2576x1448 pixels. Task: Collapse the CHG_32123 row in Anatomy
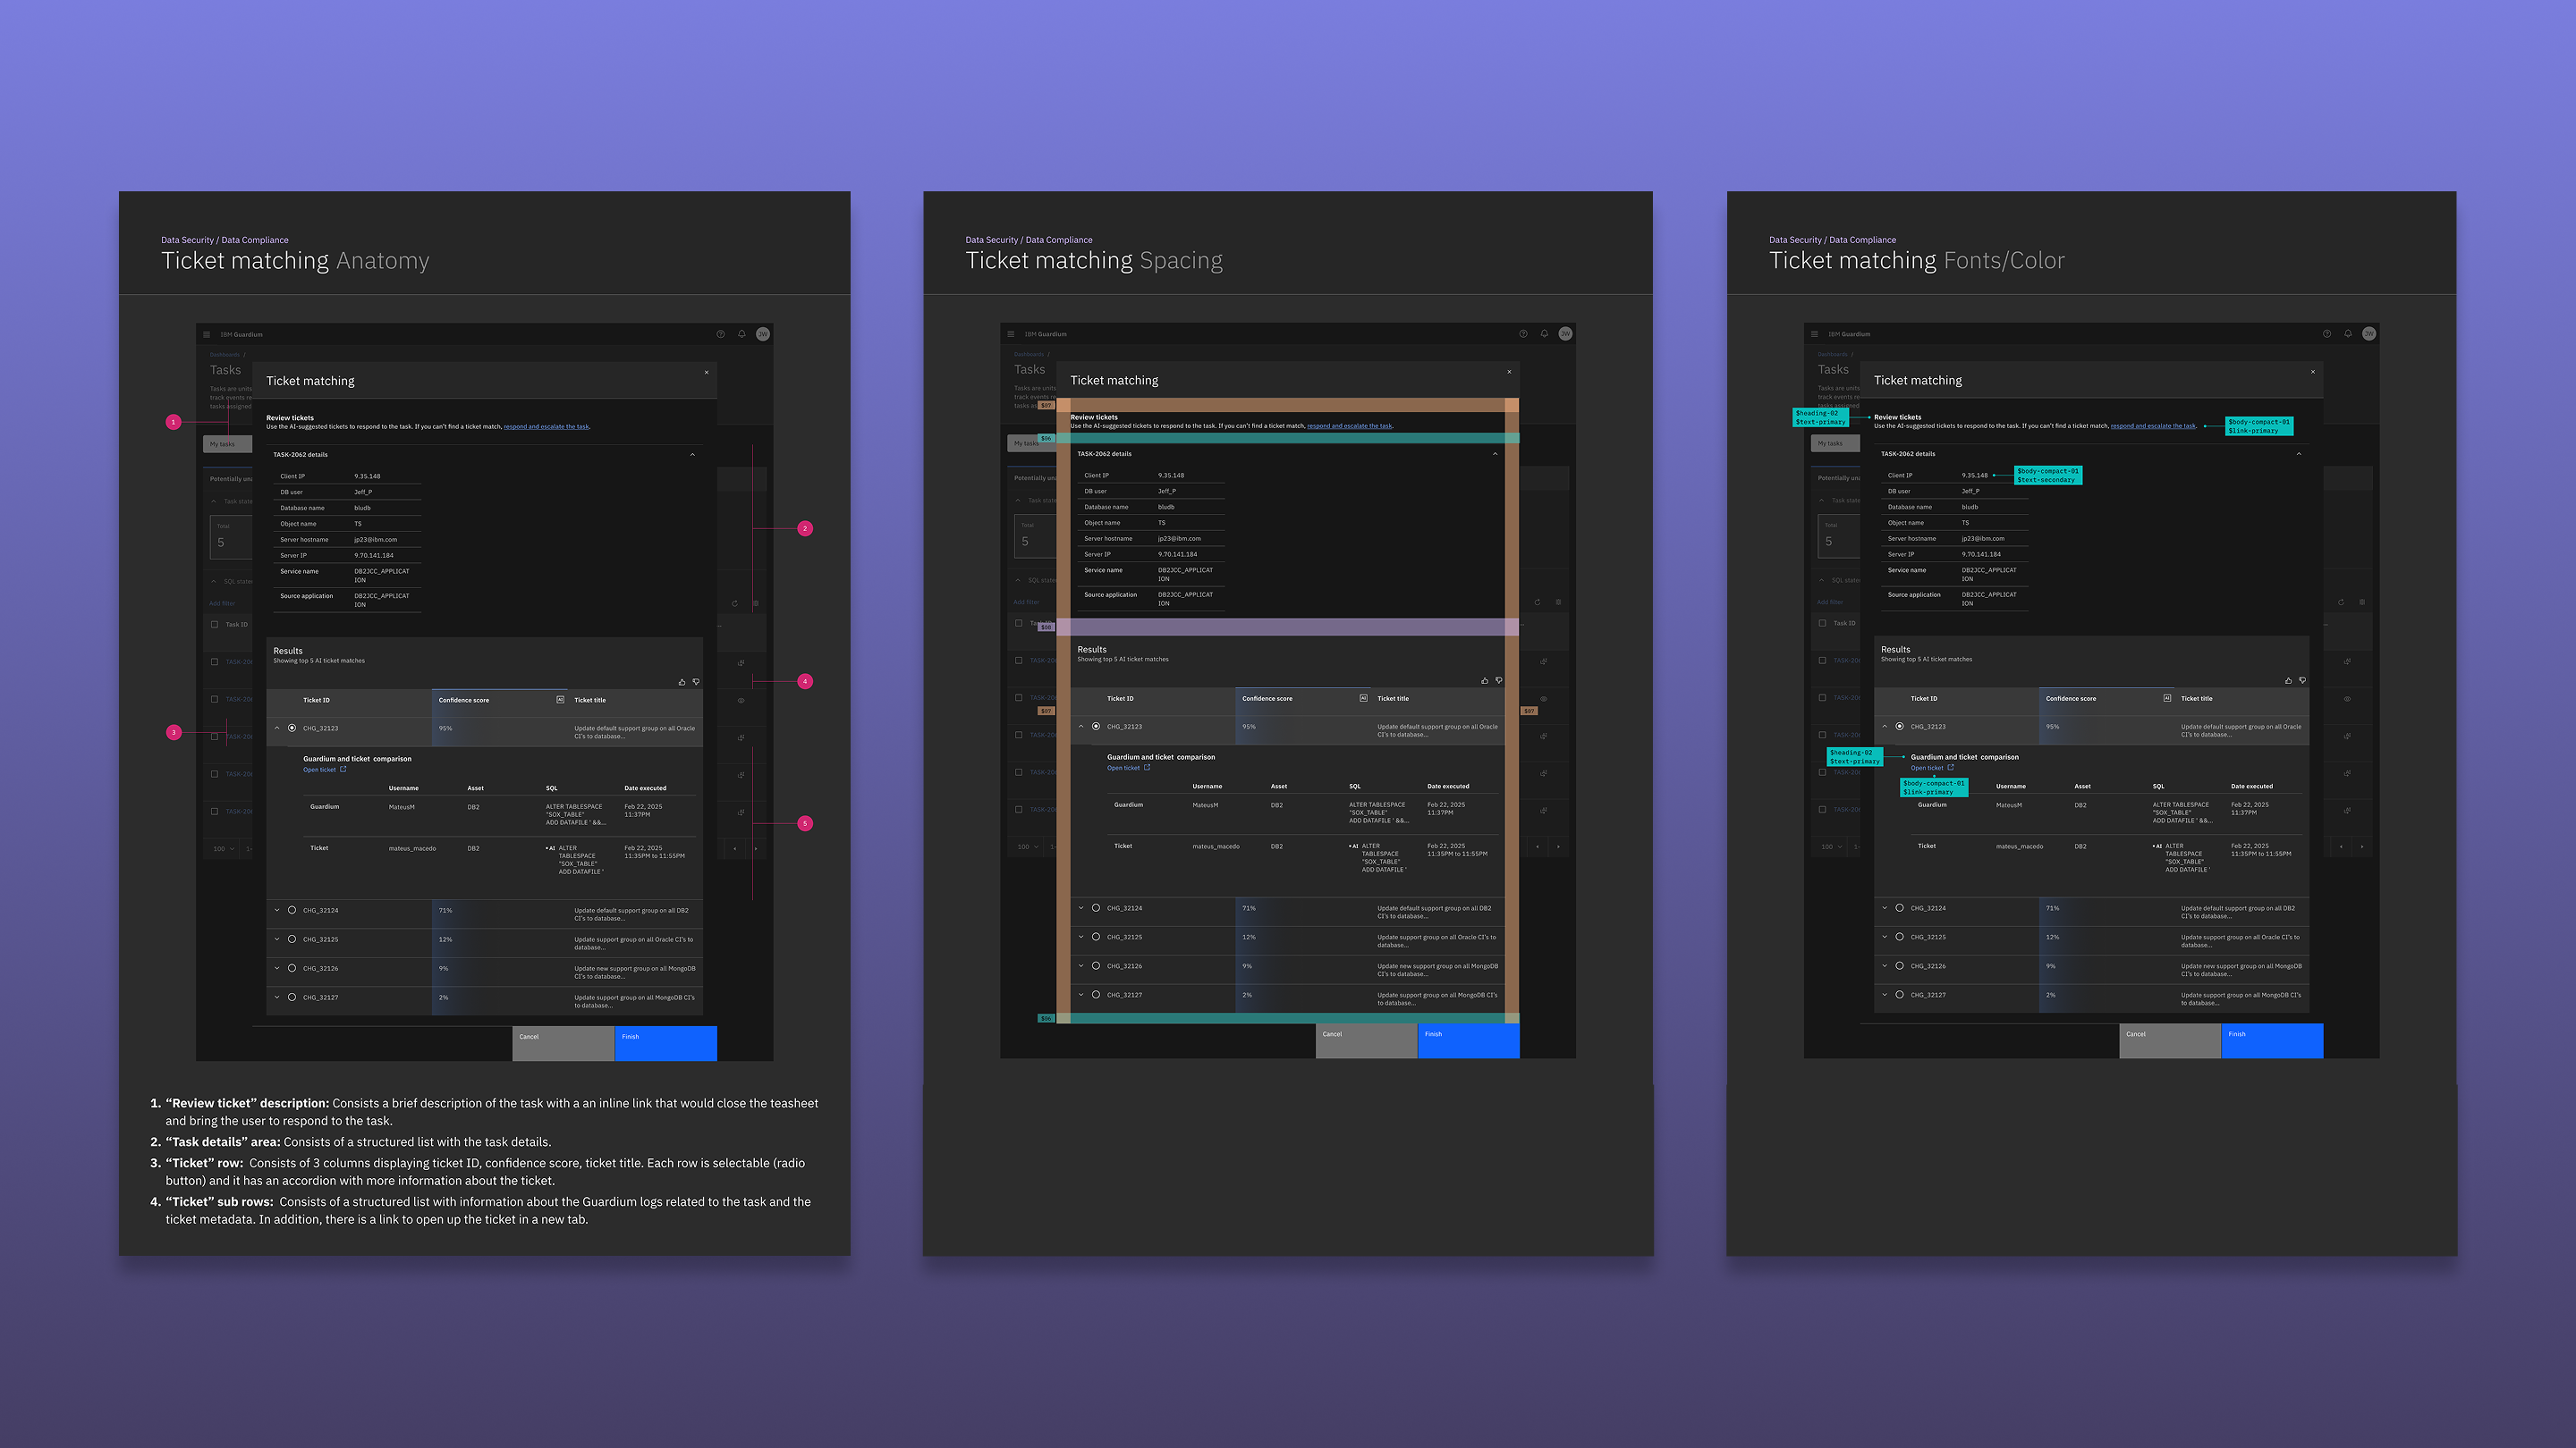click(277, 728)
